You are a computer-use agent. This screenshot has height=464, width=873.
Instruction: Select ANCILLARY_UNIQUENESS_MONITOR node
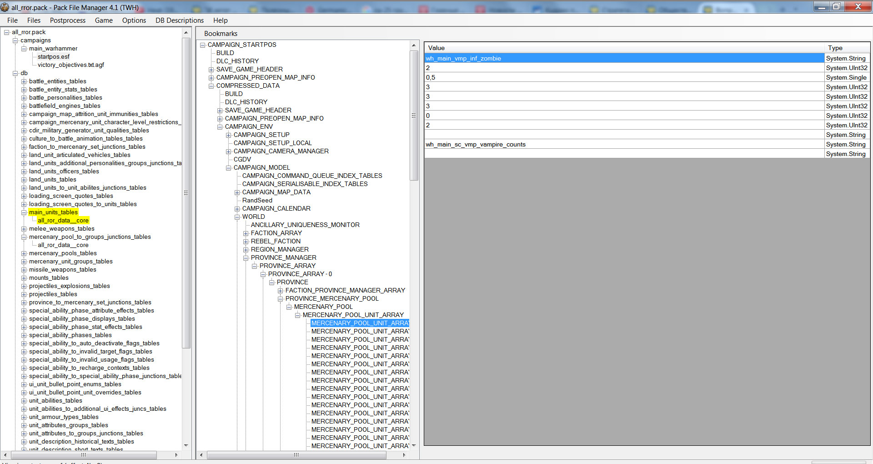coord(305,225)
